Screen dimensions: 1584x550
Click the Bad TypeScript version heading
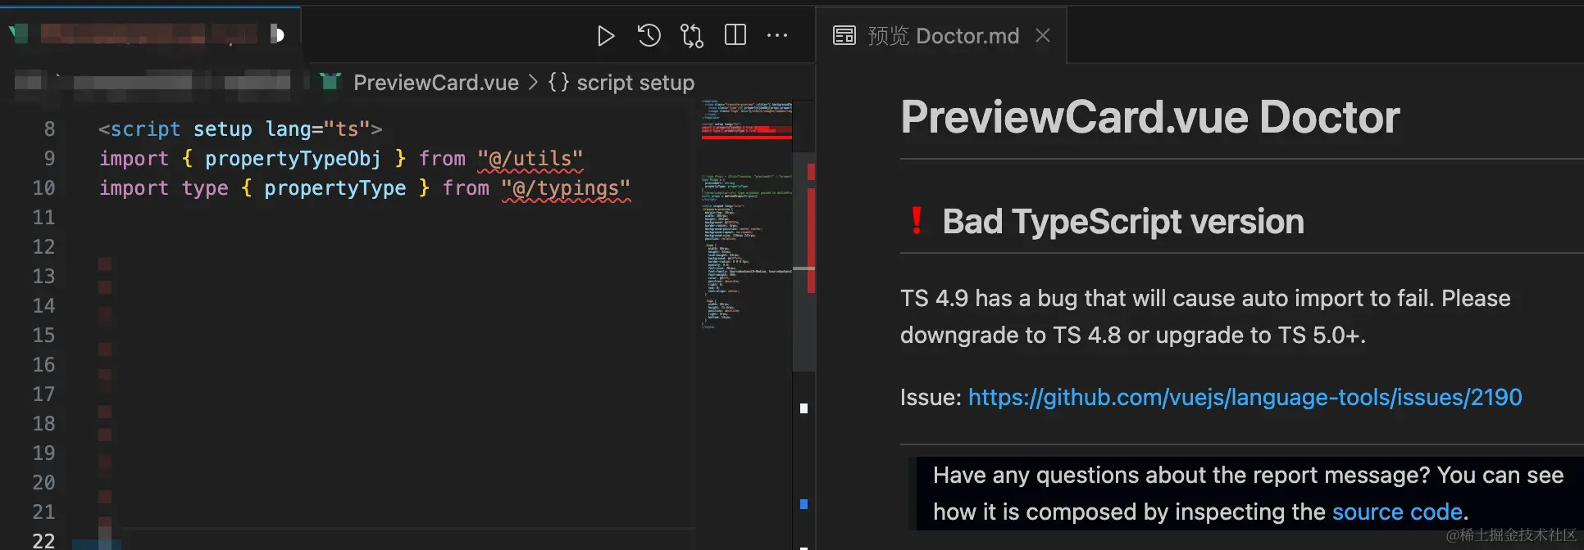point(1122,221)
